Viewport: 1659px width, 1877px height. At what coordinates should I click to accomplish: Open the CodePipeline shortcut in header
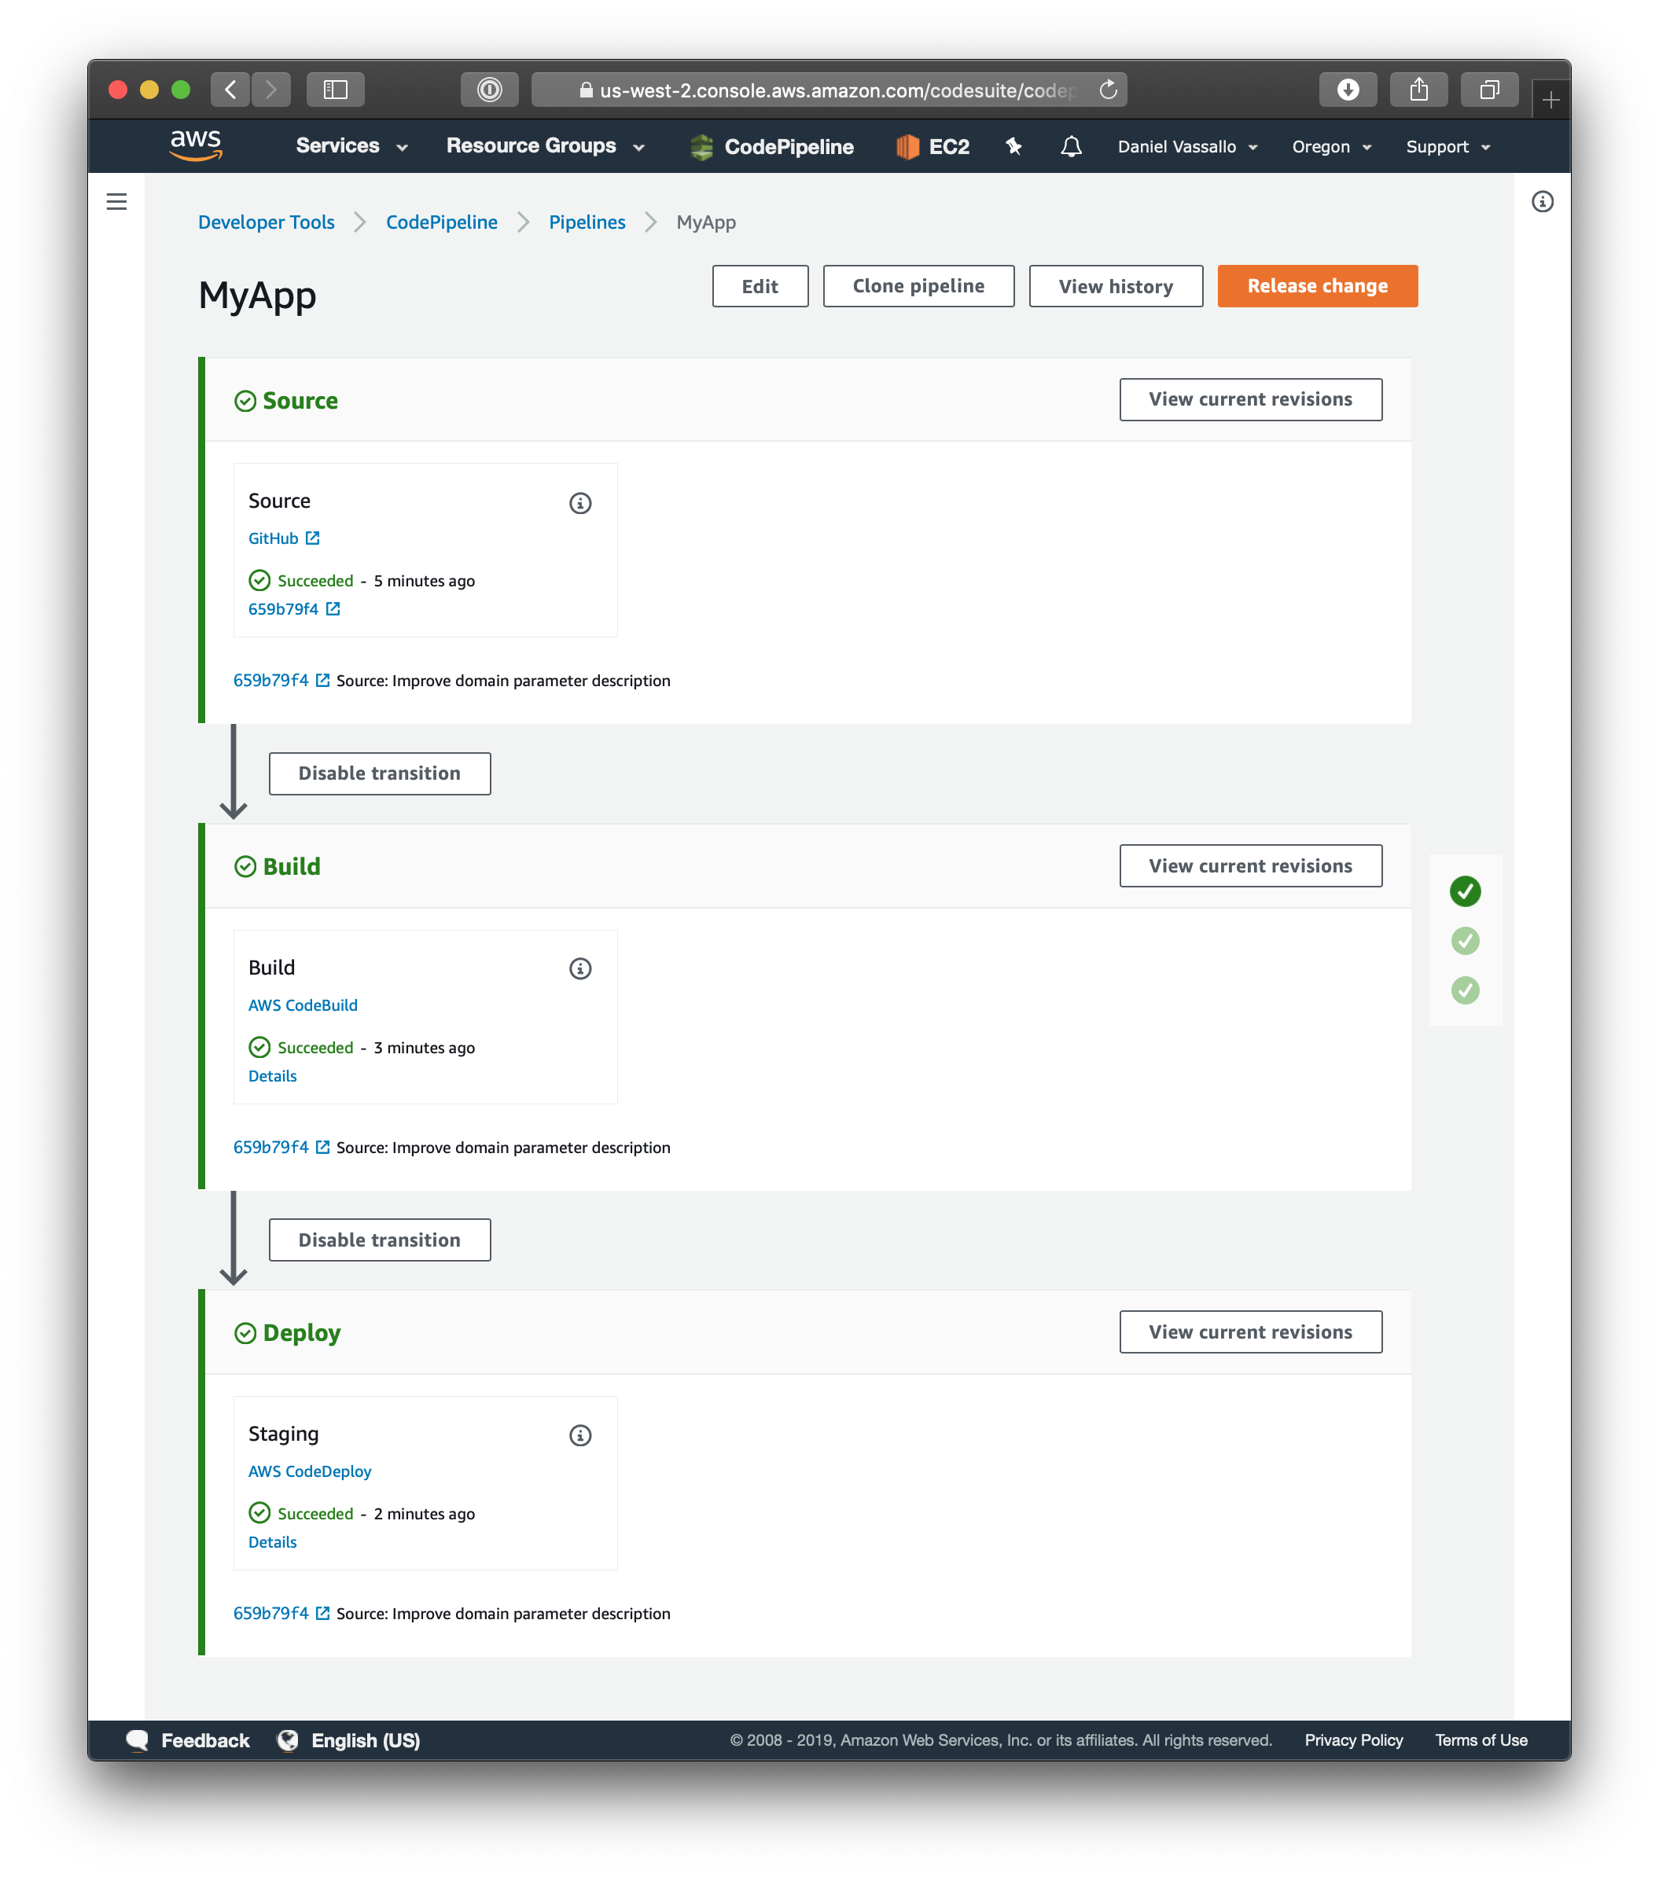tap(773, 147)
